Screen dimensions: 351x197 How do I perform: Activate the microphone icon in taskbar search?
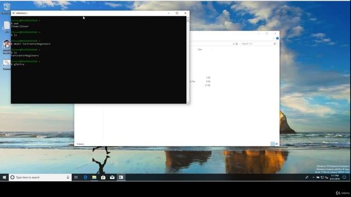68,177
